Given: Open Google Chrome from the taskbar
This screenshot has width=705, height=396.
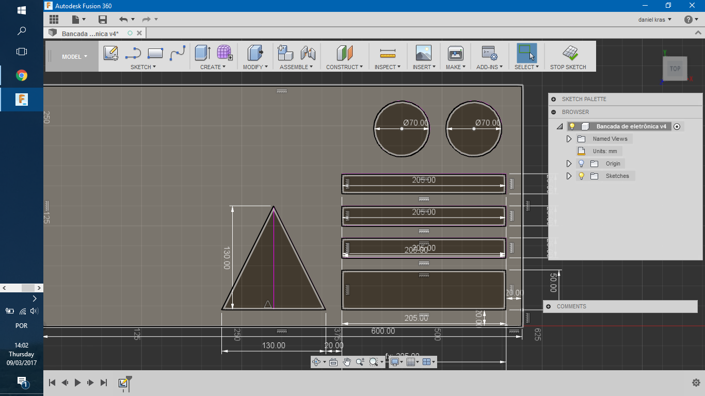Looking at the screenshot, I should 22,76.
